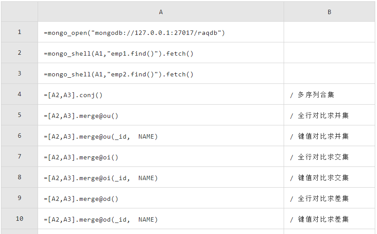The width and height of the screenshot is (377, 234).
Task: Select cell A10 merge@od(_id, NAME)
Action: click(x=161, y=219)
